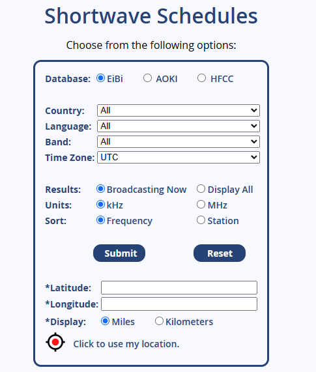Set units to kHz
Screen dimensions: 316x372
[x=100, y=205]
